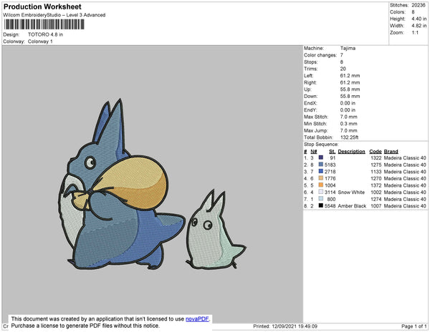Screen dimensions: 430x332
Task: Select the blue swatch for code 1133
Action: [x=320, y=171]
